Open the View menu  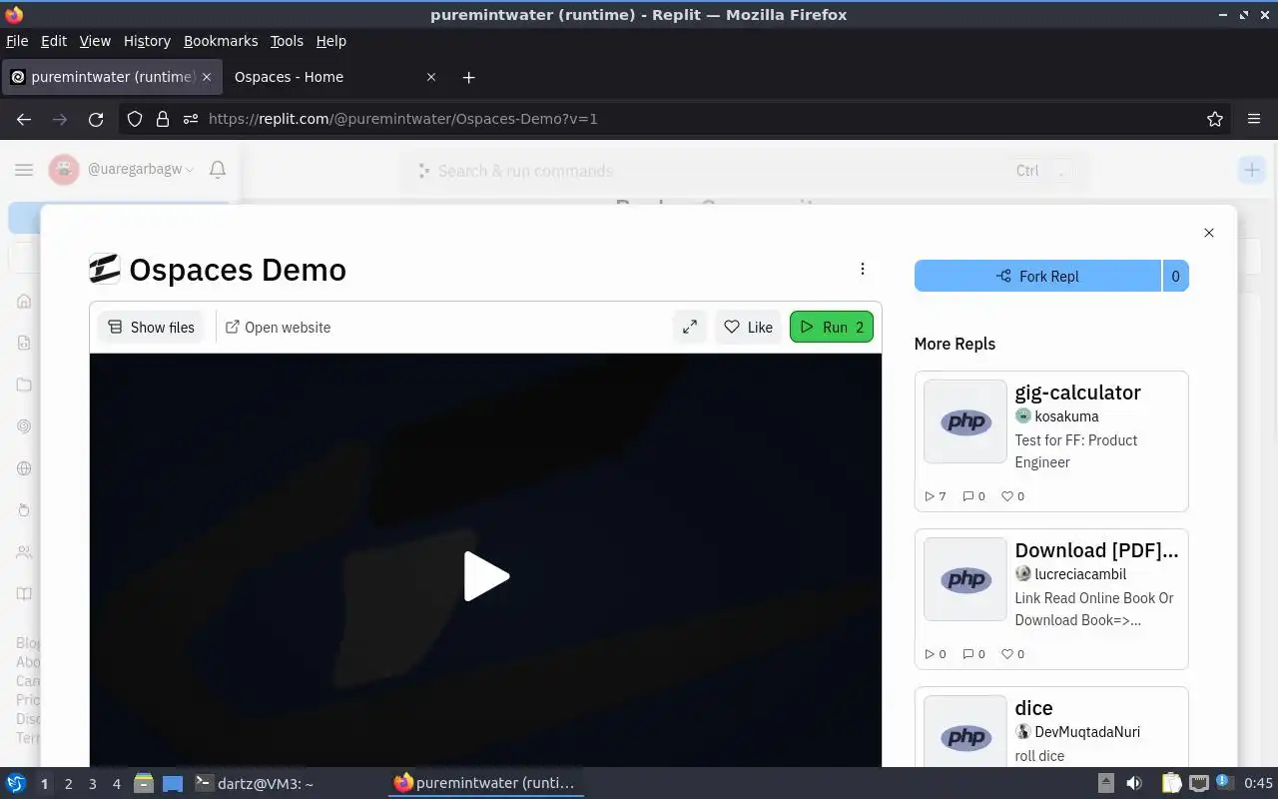95,41
